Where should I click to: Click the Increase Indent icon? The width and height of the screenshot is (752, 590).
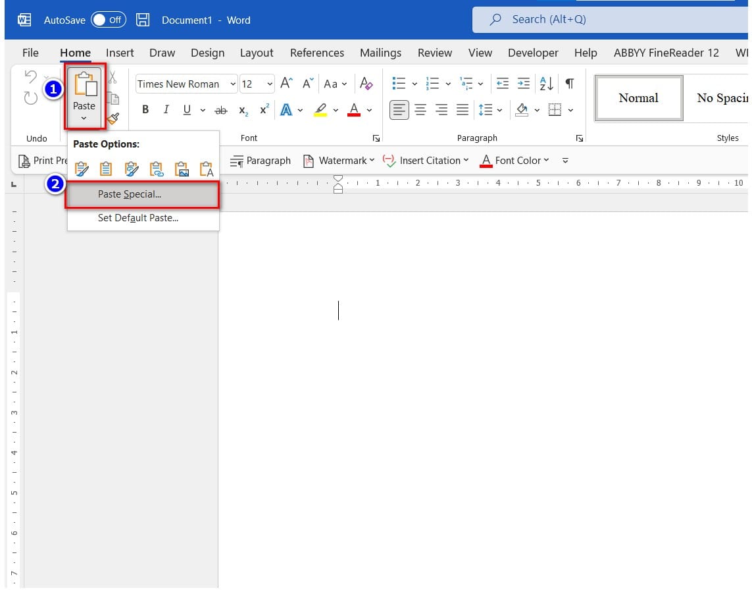[523, 84]
